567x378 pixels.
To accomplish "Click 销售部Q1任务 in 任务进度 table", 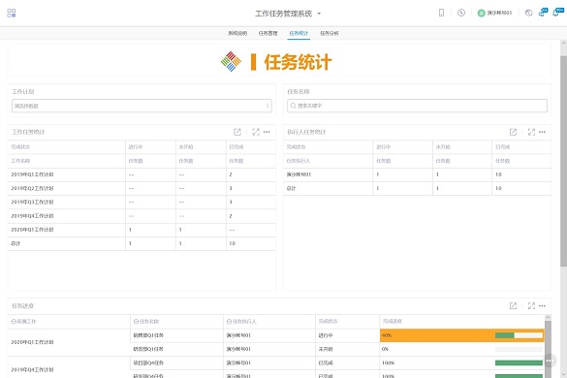I will 148,335.
